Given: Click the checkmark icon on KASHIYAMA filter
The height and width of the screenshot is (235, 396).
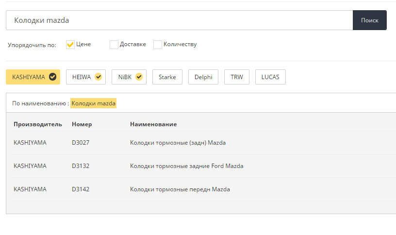Looking at the screenshot, I should point(52,77).
